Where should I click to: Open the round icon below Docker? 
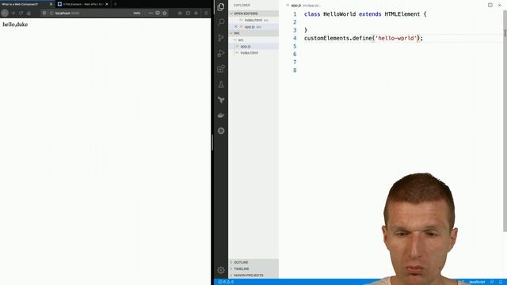coord(221,131)
